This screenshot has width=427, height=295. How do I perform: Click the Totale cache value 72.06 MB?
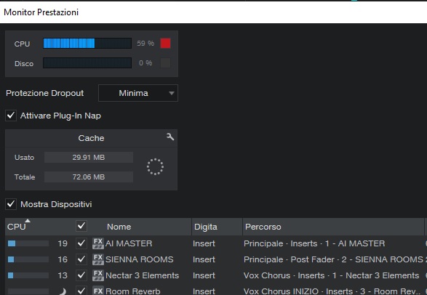point(89,177)
